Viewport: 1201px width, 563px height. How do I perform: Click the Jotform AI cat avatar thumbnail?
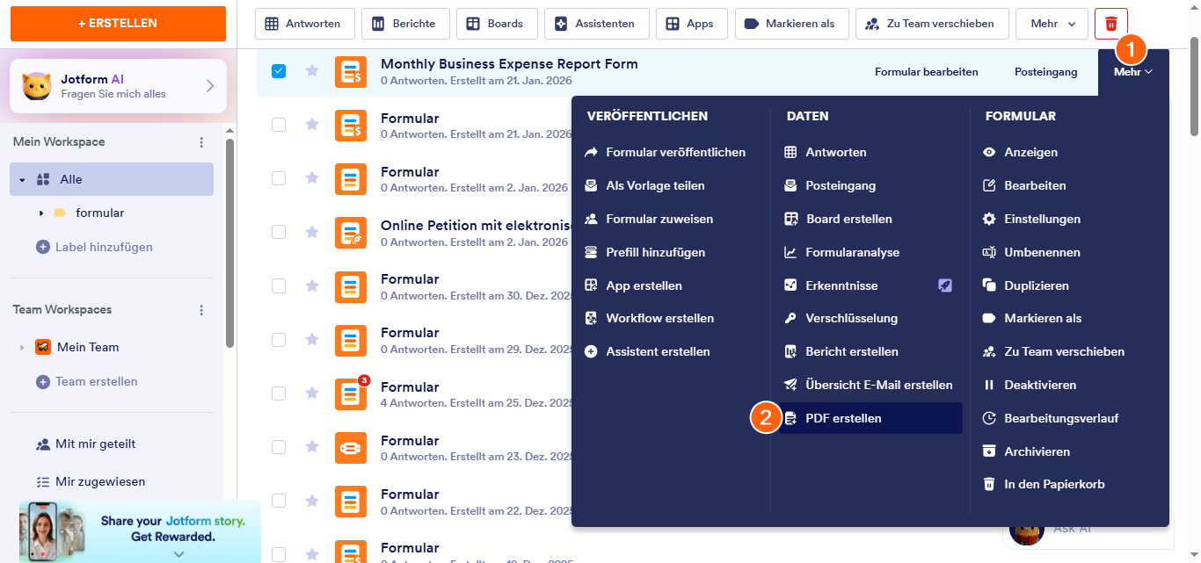click(x=35, y=85)
